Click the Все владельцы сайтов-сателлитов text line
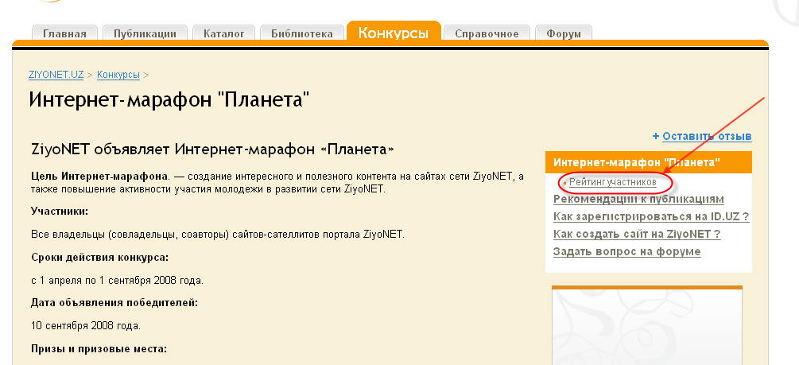The image size is (799, 365). pos(218,235)
